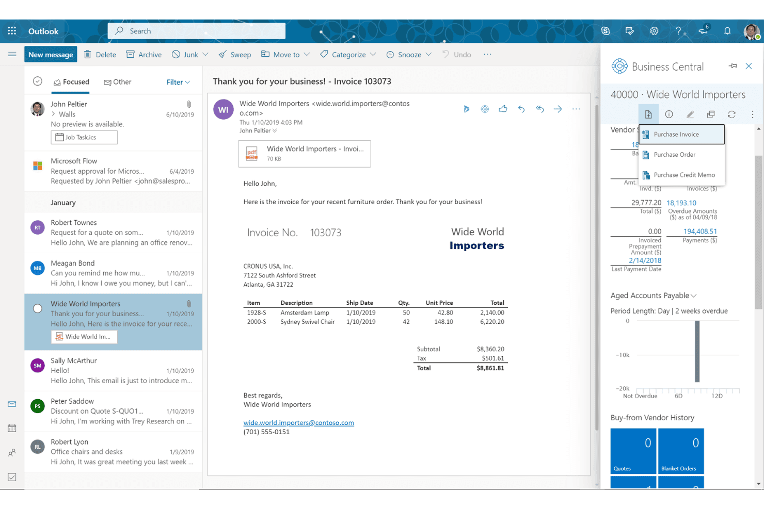Expand the Move to dropdown
The width and height of the screenshot is (764, 509).
pyautogui.click(x=307, y=54)
